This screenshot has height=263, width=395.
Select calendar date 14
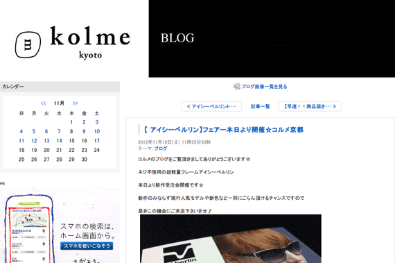[x=59, y=141]
